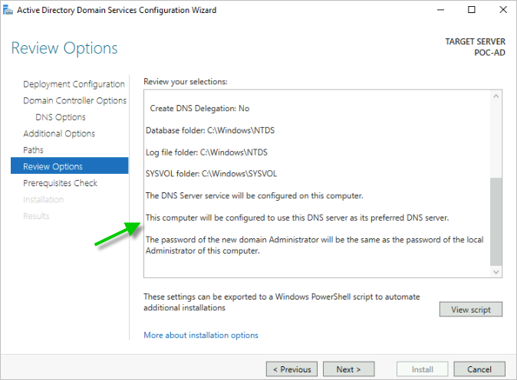The height and width of the screenshot is (380, 517).
Task: Go to Domain Controller Options step
Action: [x=75, y=100]
